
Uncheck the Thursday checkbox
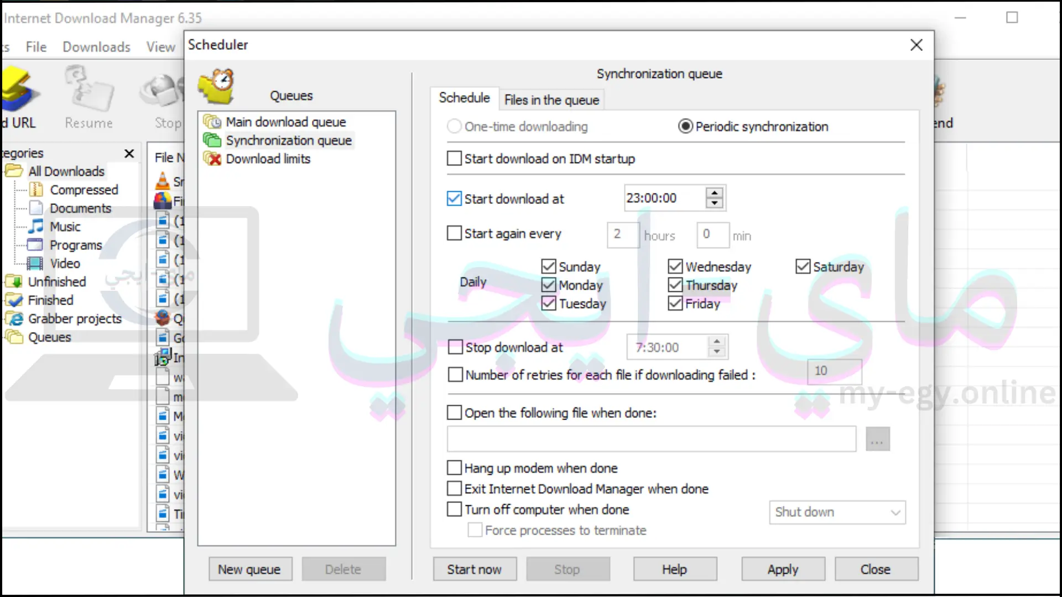pos(675,285)
